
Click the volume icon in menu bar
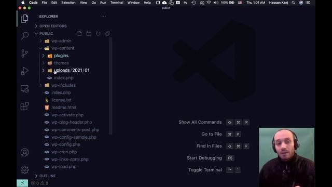(216, 3)
